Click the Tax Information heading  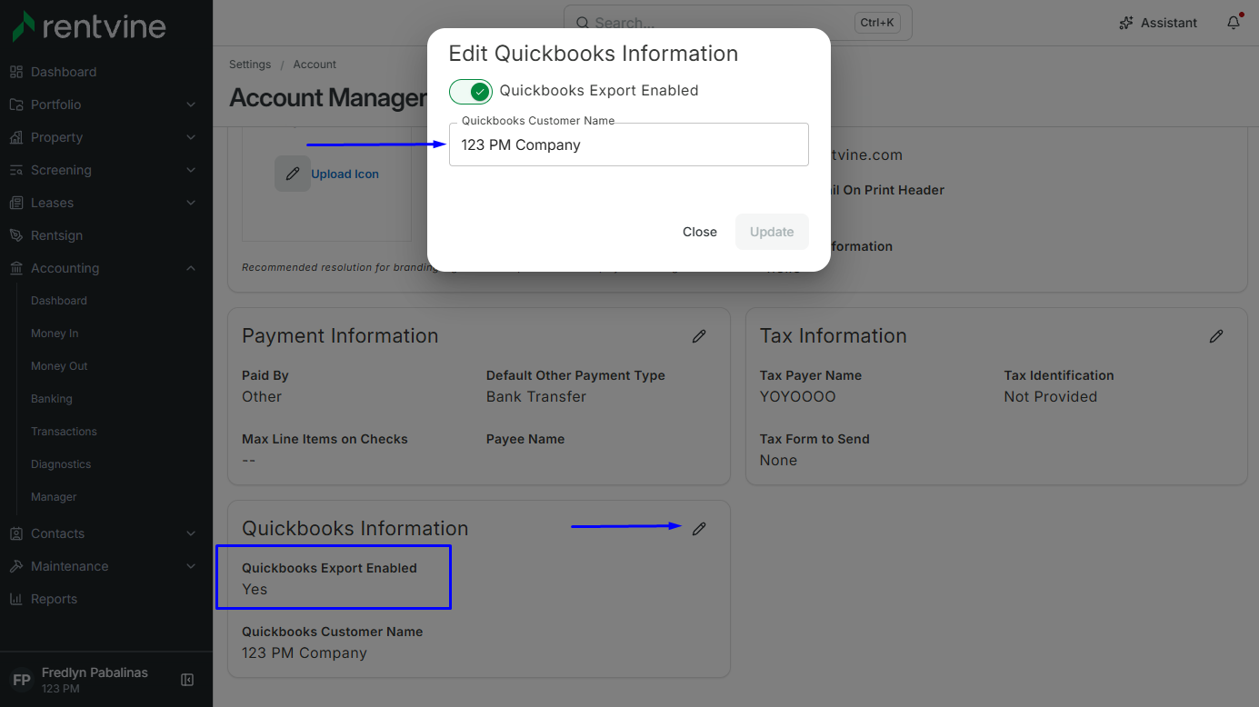[834, 336]
